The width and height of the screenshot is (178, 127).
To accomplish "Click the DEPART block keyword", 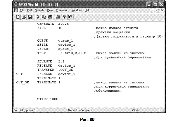I will pyautogui.click(x=44, y=49).
